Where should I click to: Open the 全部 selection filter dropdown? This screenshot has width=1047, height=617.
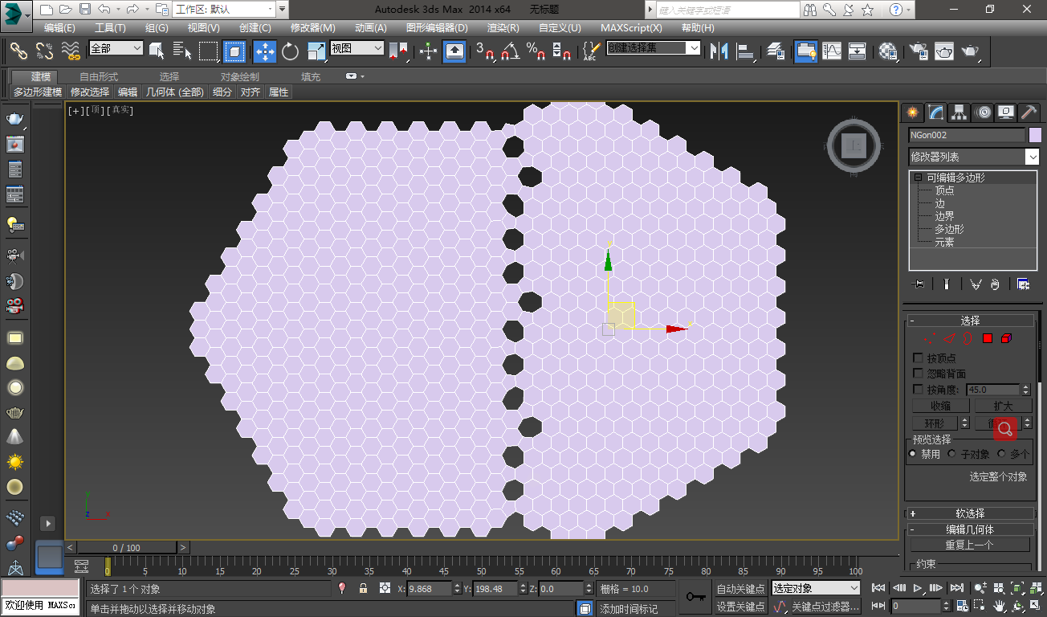coord(116,48)
